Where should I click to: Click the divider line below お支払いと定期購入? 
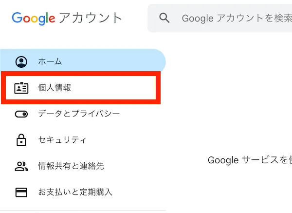pyautogui.click(x=83, y=211)
